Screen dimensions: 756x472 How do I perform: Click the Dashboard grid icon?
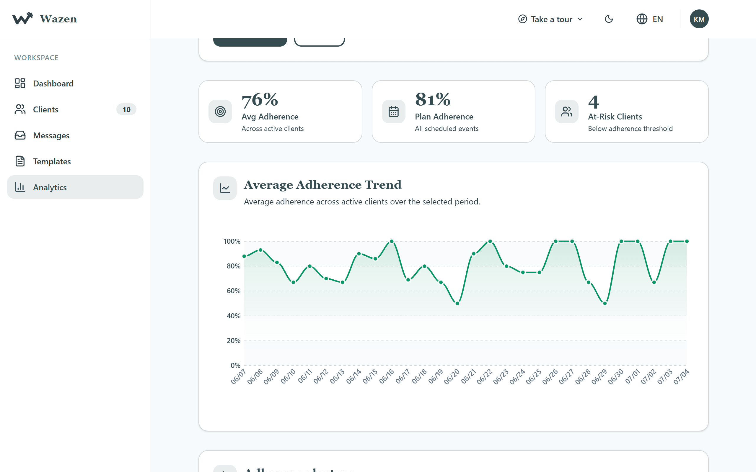20,83
